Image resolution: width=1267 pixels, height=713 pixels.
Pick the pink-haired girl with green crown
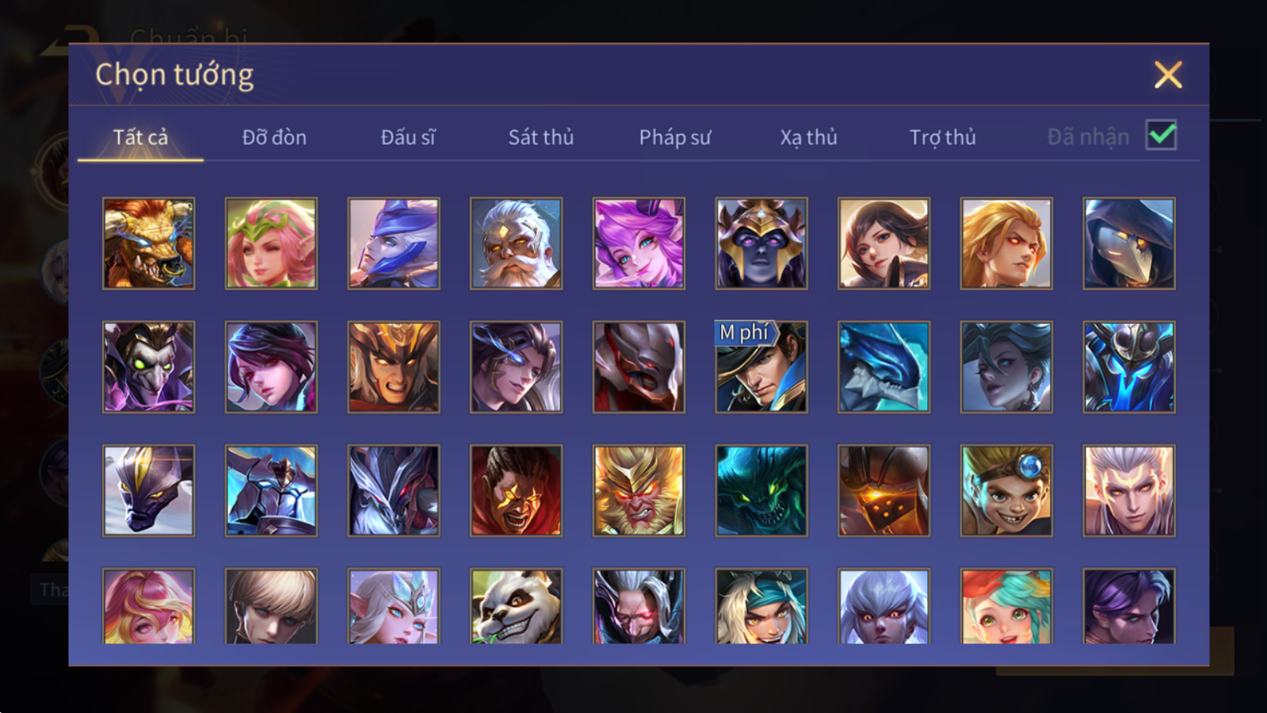[271, 243]
